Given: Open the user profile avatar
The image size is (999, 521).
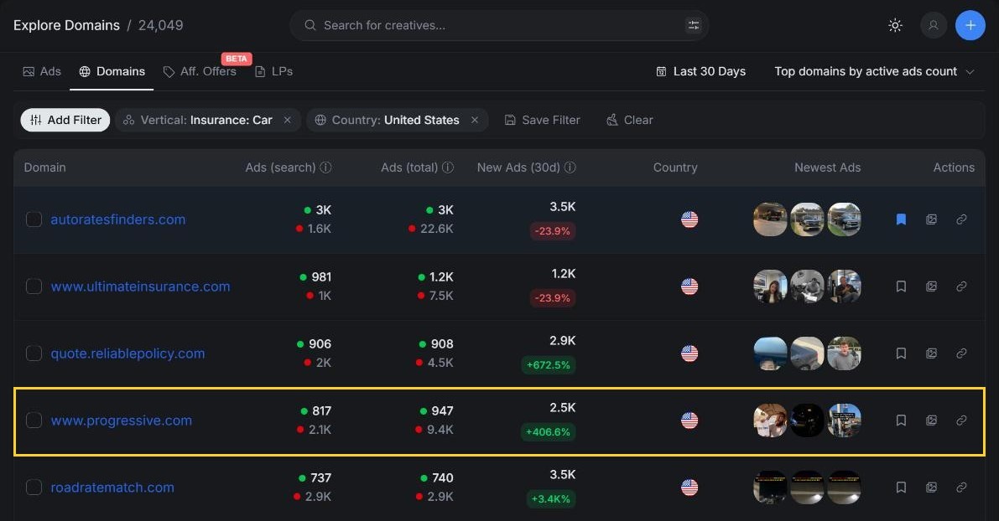Looking at the screenshot, I should coord(934,25).
